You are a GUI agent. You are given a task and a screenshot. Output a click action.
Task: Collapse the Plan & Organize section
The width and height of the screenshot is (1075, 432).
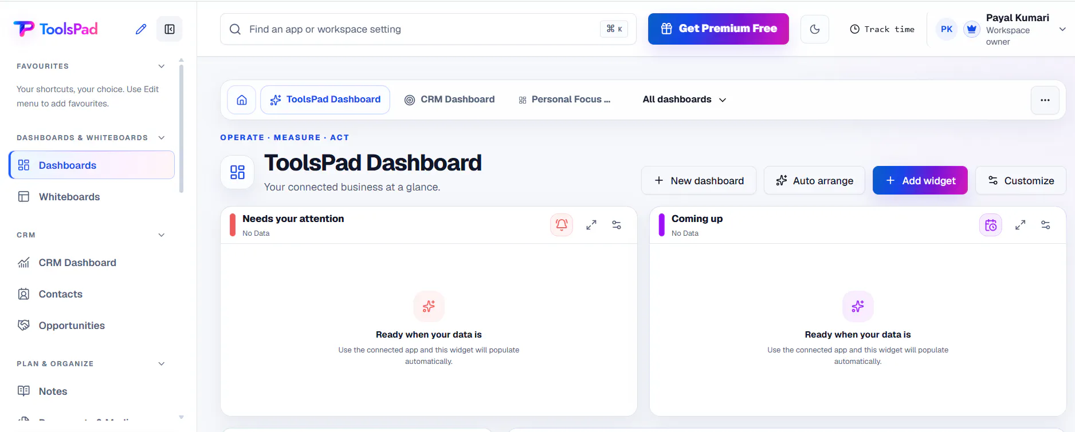(162, 364)
